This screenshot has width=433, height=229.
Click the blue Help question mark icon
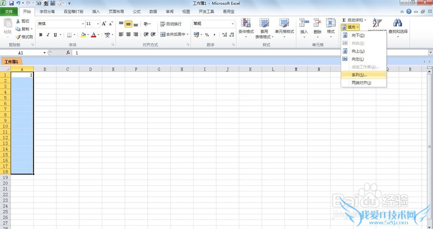[x=409, y=12]
